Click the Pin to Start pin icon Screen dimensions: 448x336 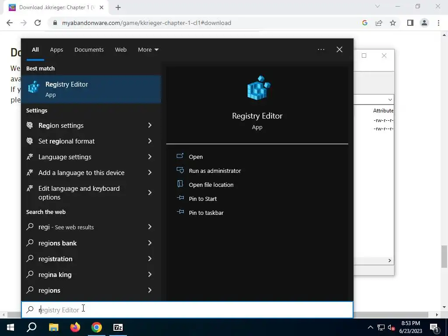point(180,198)
